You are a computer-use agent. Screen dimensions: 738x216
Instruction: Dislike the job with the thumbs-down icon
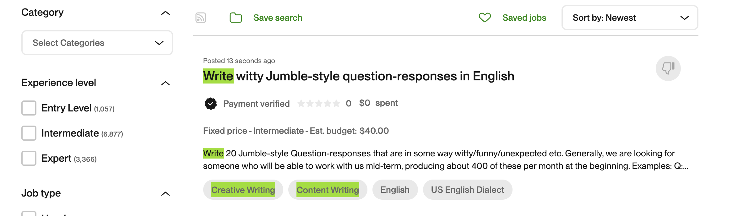669,68
